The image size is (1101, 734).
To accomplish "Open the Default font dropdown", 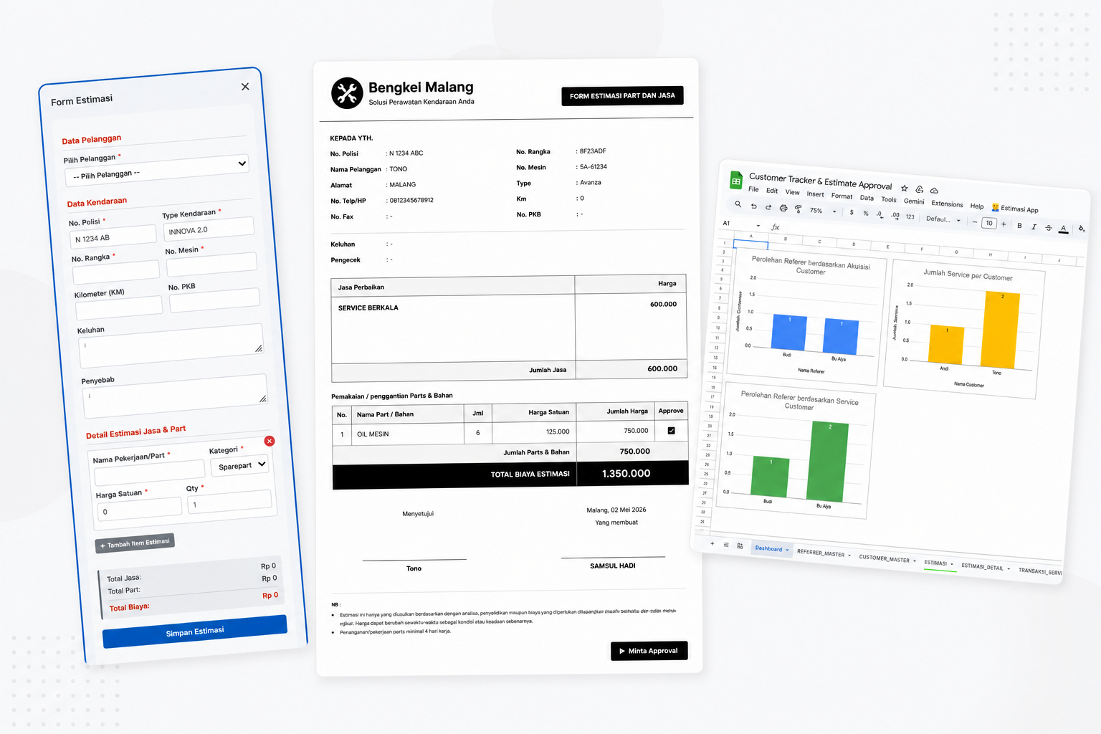I will 943,219.
